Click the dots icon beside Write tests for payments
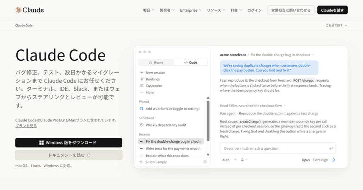This screenshot has height=190, width=363. (142, 148)
